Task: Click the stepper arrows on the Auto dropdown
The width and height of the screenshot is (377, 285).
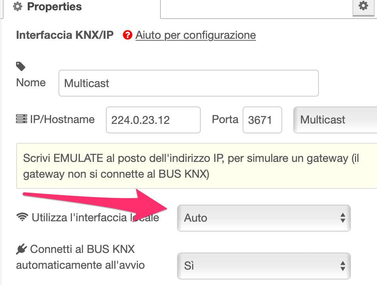Action: [343, 218]
